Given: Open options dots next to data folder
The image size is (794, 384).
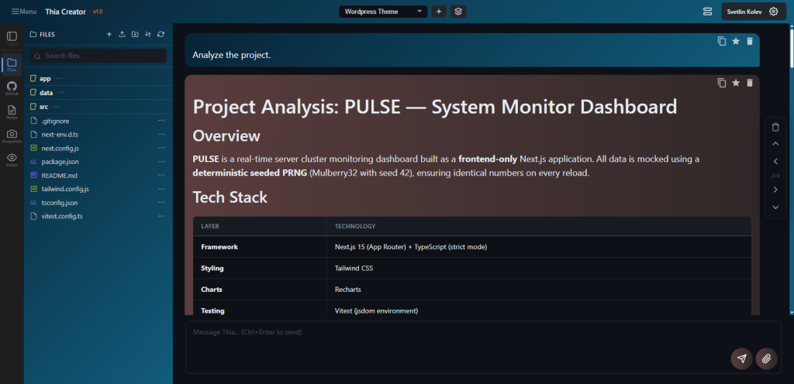Looking at the screenshot, I should click(x=61, y=92).
